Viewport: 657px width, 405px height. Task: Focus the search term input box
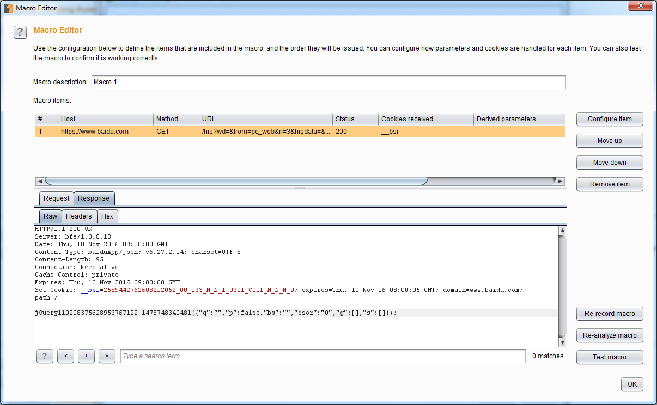pos(323,356)
